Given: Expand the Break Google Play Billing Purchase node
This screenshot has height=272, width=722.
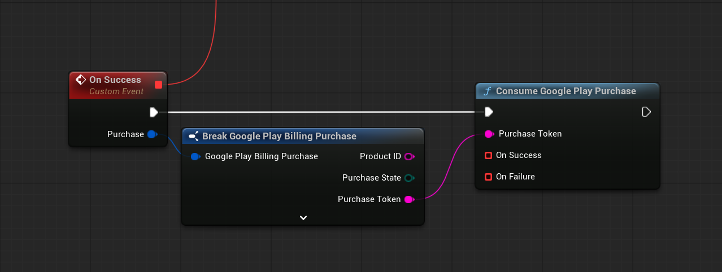Looking at the screenshot, I should (x=303, y=217).
